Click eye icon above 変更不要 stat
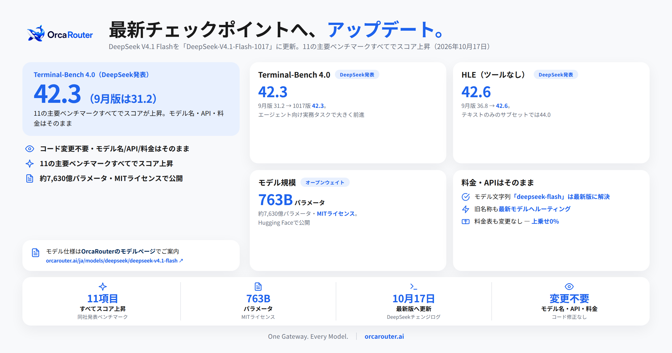Image resolution: width=672 pixels, height=353 pixels. point(569,287)
